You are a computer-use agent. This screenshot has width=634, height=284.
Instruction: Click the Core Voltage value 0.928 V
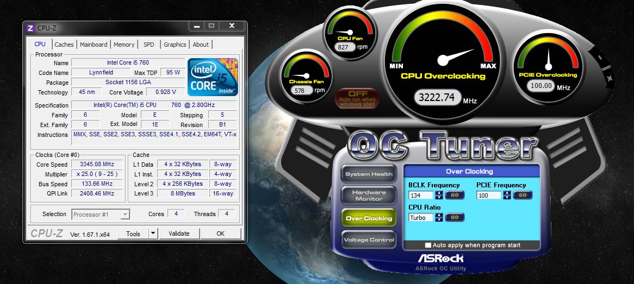[166, 92]
